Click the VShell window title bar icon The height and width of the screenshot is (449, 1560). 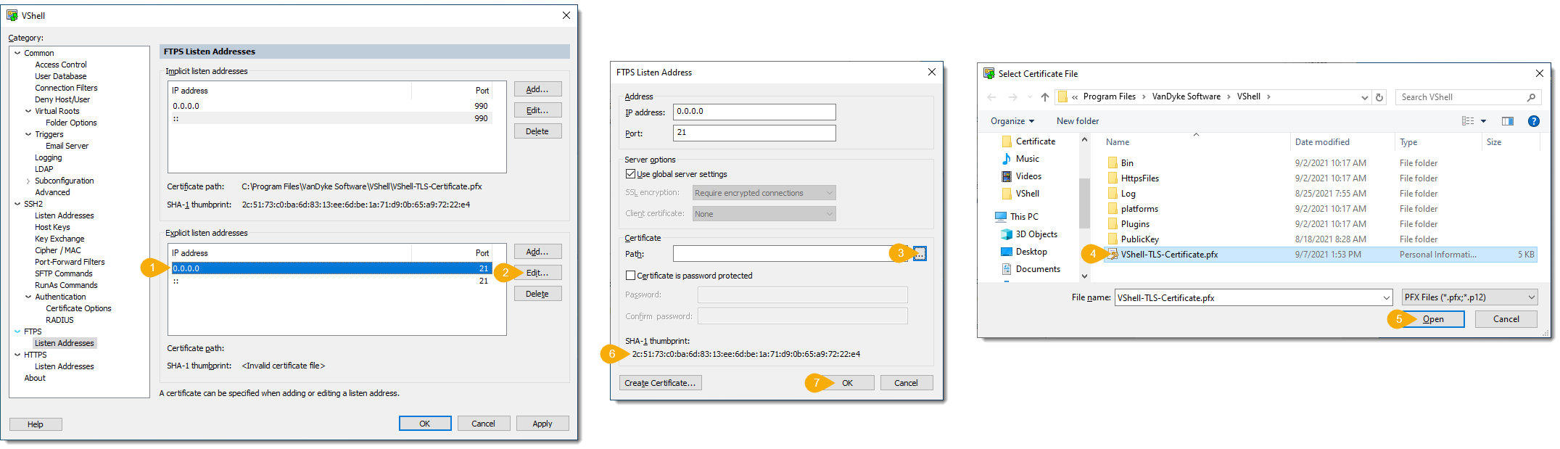pos(12,15)
